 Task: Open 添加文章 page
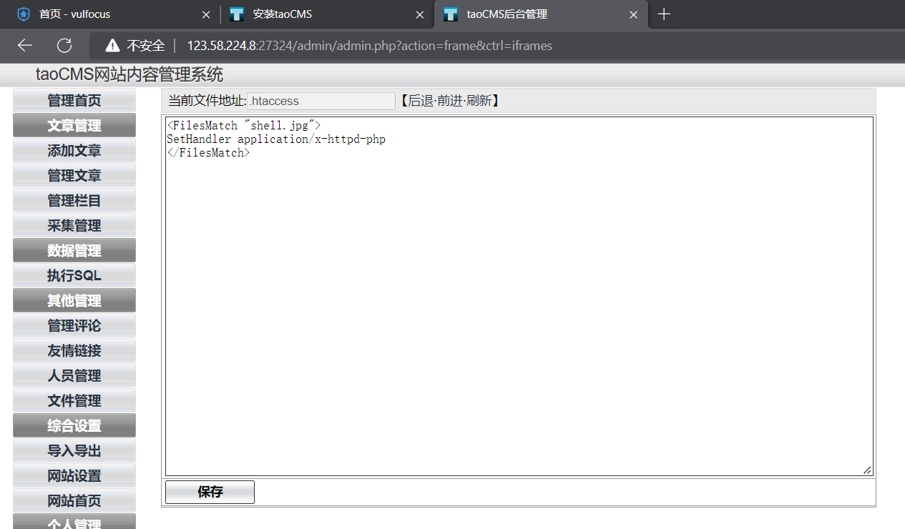click(74, 150)
